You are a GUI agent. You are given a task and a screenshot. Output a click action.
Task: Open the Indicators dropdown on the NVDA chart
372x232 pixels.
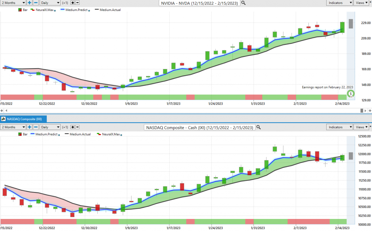(x=340, y=3)
